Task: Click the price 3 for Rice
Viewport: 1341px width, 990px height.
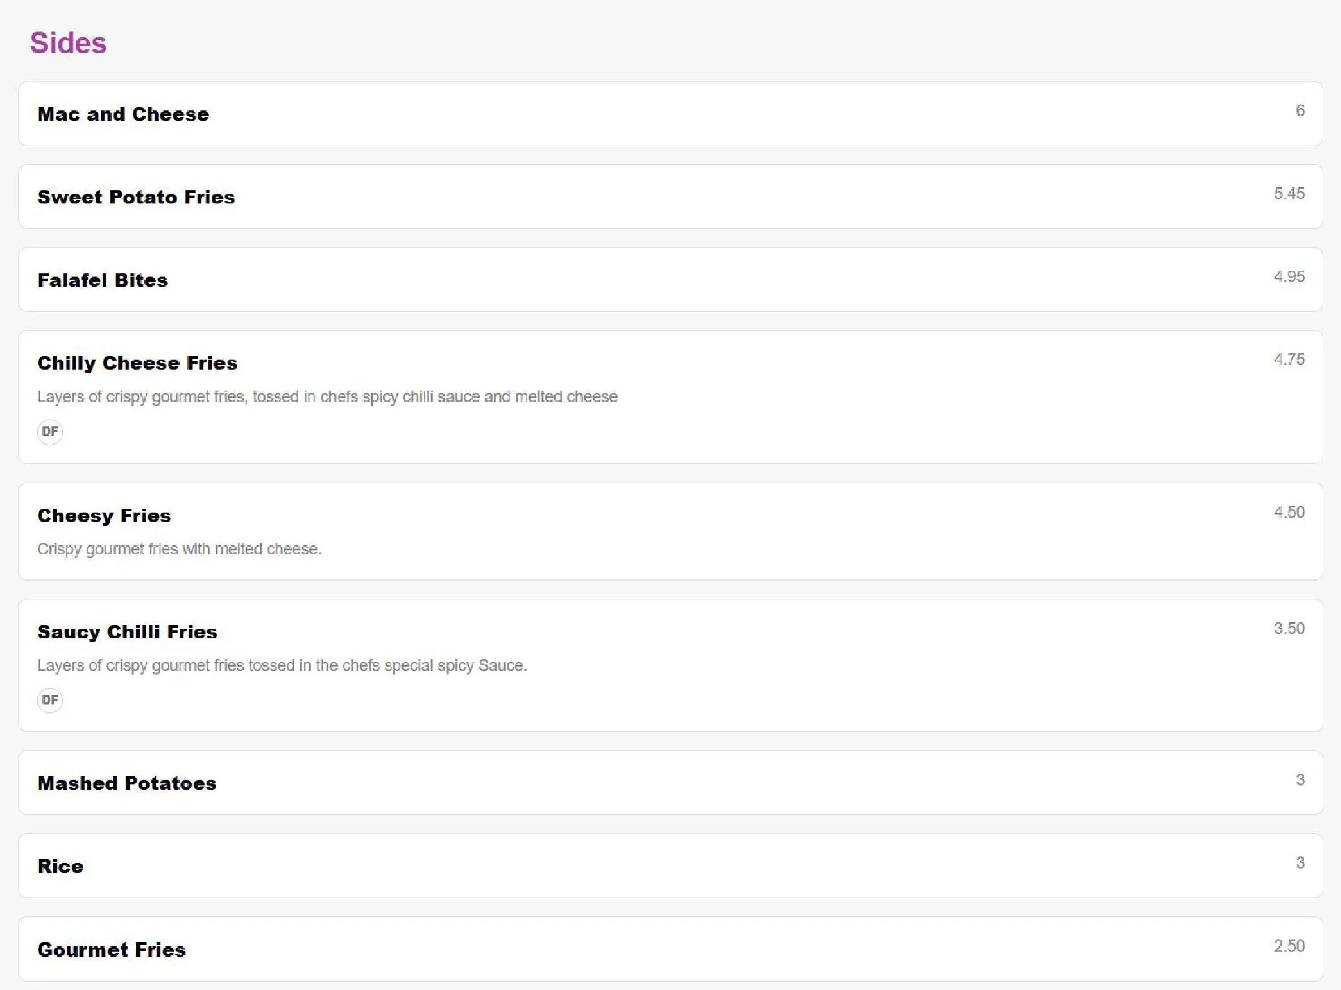Action: click(1300, 863)
